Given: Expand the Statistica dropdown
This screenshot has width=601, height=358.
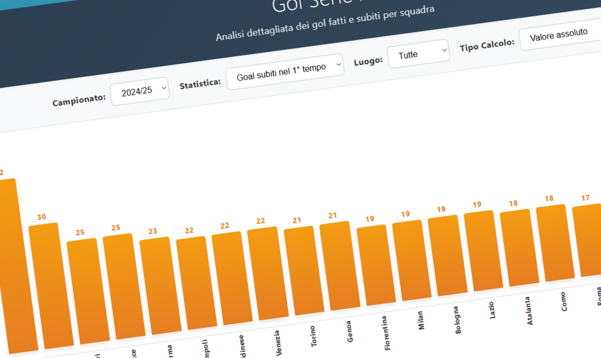Looking at the screenshot, I should point(284,71).
